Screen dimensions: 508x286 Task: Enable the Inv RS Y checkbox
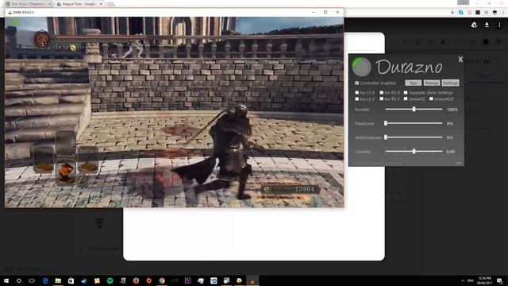(382, 99)
